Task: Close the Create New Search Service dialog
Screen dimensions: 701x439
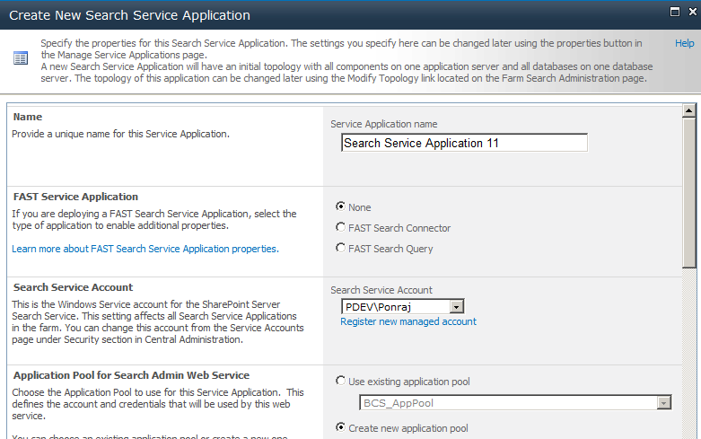Action: click(x=693, y=12)
